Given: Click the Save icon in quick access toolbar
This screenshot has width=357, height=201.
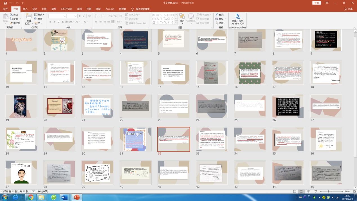Looking at the screenshot, I should pos(5,3).
